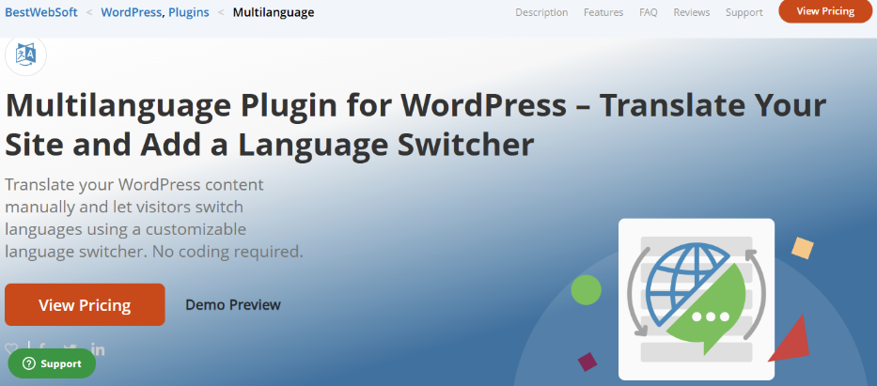This screenshot has height=386, width=877.
Task: Jump to the Description section
Action: 541,12
